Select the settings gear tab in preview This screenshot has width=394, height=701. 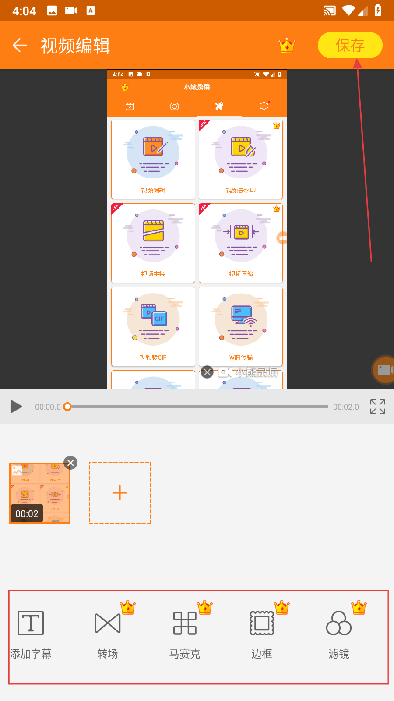tap(264, 106)
